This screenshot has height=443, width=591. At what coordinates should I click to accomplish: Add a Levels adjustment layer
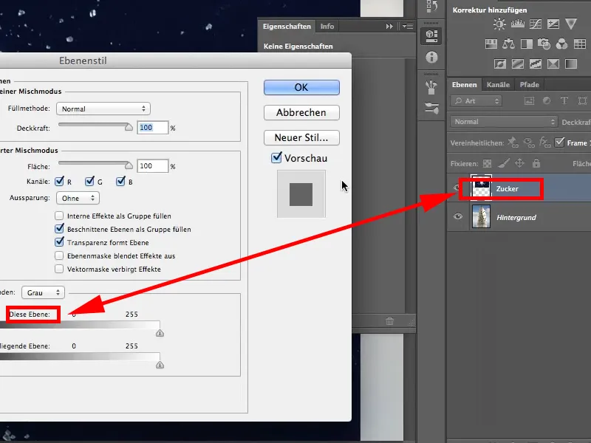point(518,24)
